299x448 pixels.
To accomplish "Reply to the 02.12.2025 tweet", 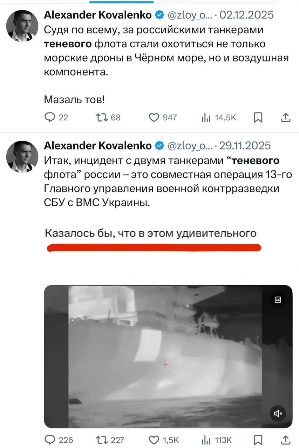I will [x=56, y=118].
